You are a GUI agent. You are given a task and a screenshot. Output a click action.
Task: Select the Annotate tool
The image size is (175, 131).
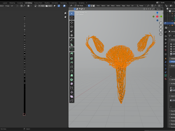point(72,40)
